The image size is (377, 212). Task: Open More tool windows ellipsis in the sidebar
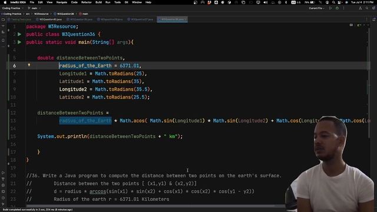pyautogui.click(x=3, y=47)
